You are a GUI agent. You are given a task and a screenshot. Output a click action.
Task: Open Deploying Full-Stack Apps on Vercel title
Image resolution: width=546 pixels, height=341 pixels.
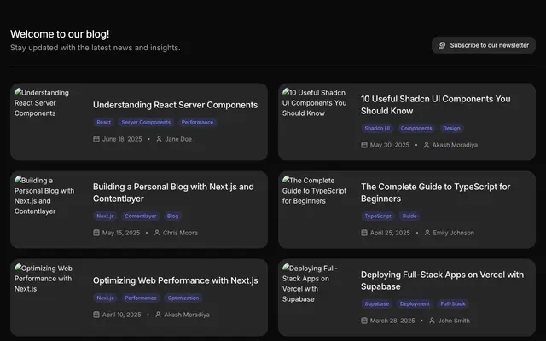[442, 280]
